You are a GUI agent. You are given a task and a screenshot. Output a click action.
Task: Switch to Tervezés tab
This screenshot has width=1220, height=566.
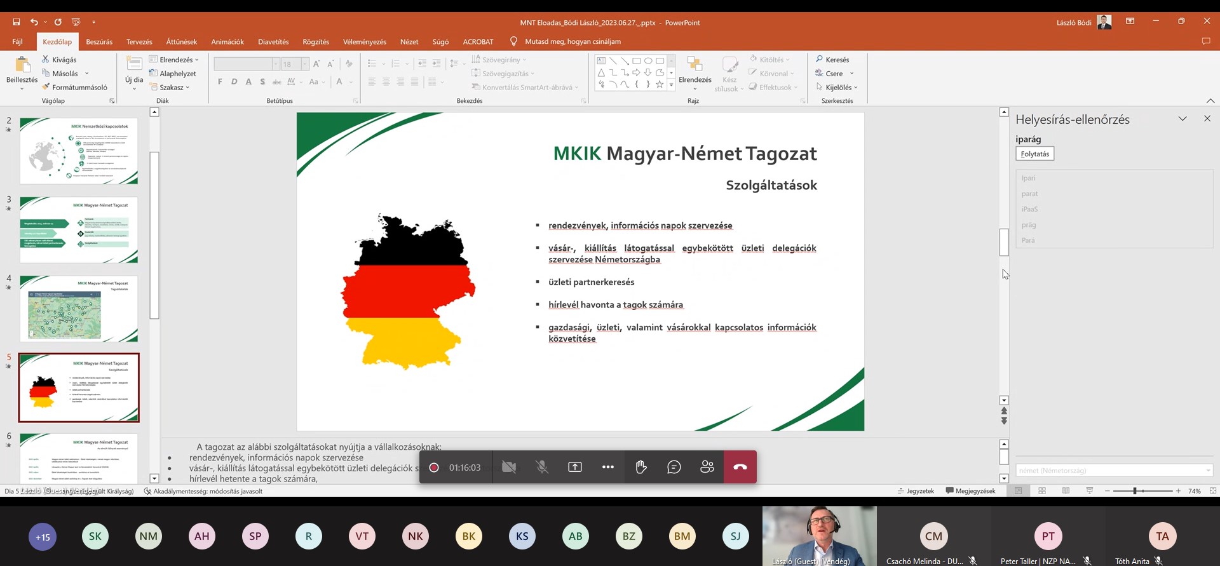point(139,41)
